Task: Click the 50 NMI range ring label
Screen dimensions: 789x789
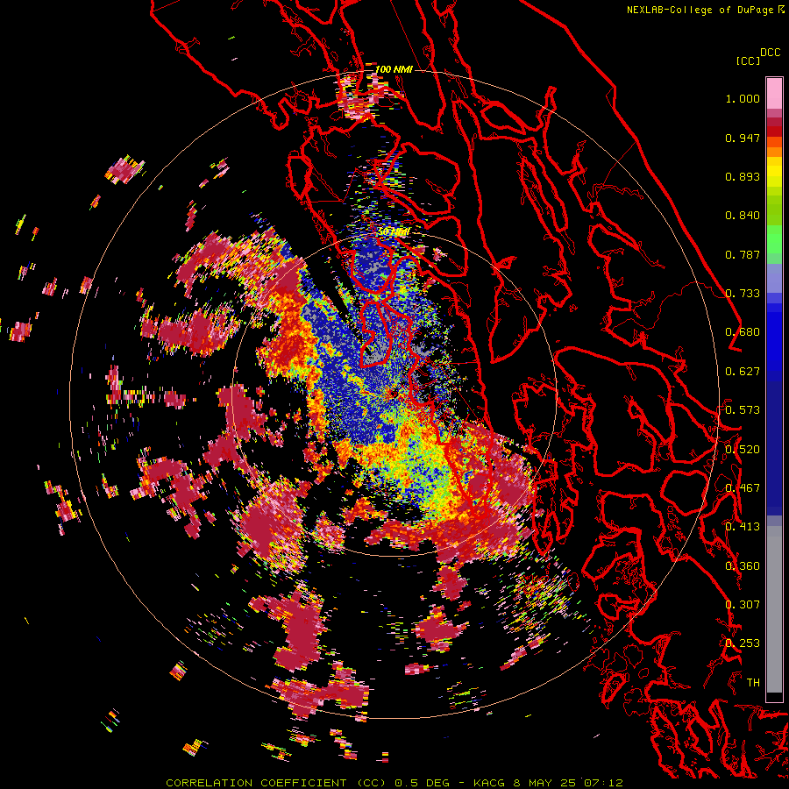Action: click(394, 232)
